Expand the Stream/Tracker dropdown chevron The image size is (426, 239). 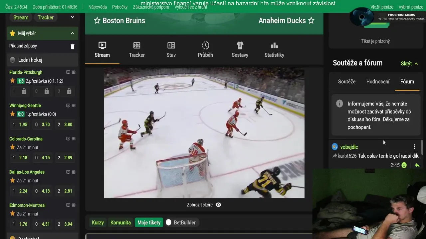click(x=73, y=17)
